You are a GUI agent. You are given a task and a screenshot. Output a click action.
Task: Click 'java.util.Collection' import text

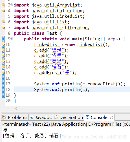[x=57, y=11]
